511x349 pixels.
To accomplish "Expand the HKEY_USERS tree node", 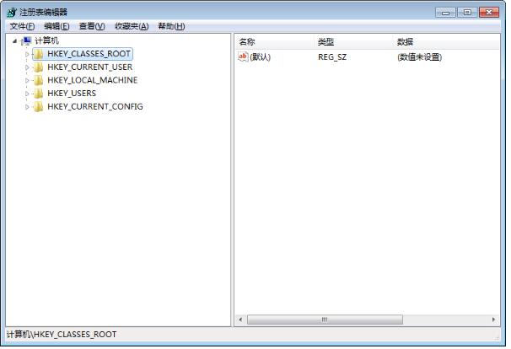I will coord(27,94).
